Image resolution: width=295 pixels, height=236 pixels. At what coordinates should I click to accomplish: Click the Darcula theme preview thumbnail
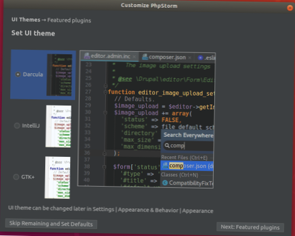click(59, 75)
